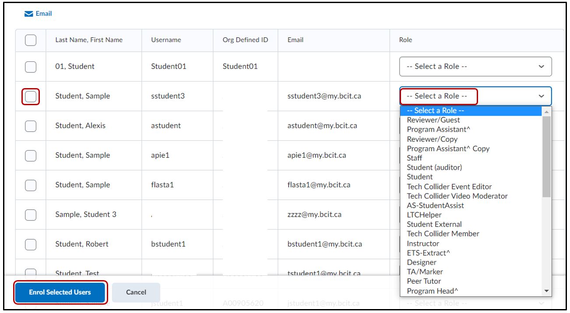Open the Role dropdown for 01, Student
The height and width of the screenshot is (313, 570).
pyautogui.click(x=475, y=67)
